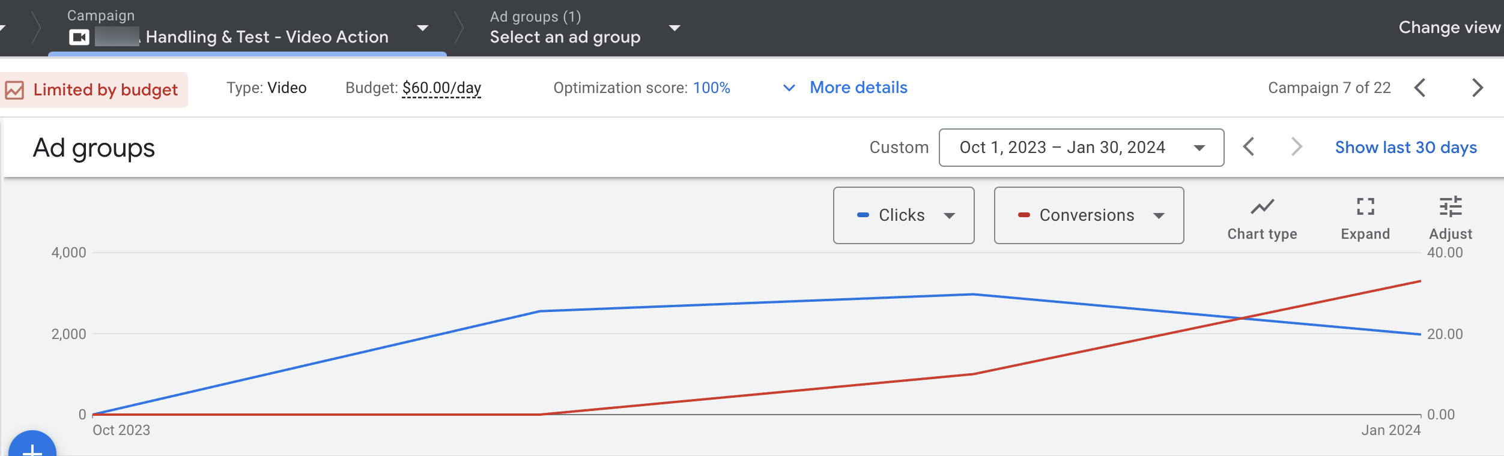Click the Change view button
This screenshot has height=456, width=1504.
(x=1449, y=28)
